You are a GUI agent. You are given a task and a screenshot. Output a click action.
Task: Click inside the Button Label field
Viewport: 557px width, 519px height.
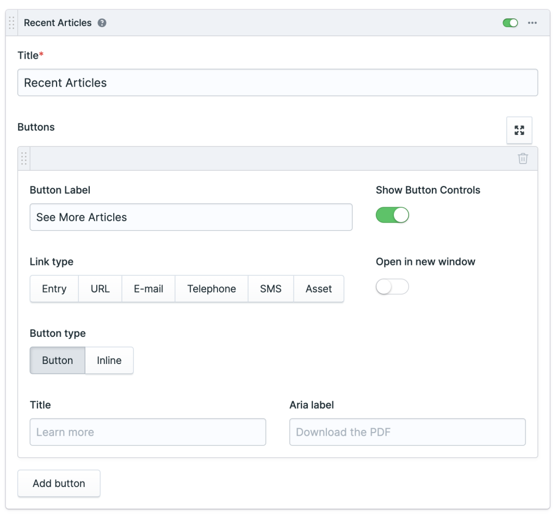pyautogui.click(x=191, y=217)
